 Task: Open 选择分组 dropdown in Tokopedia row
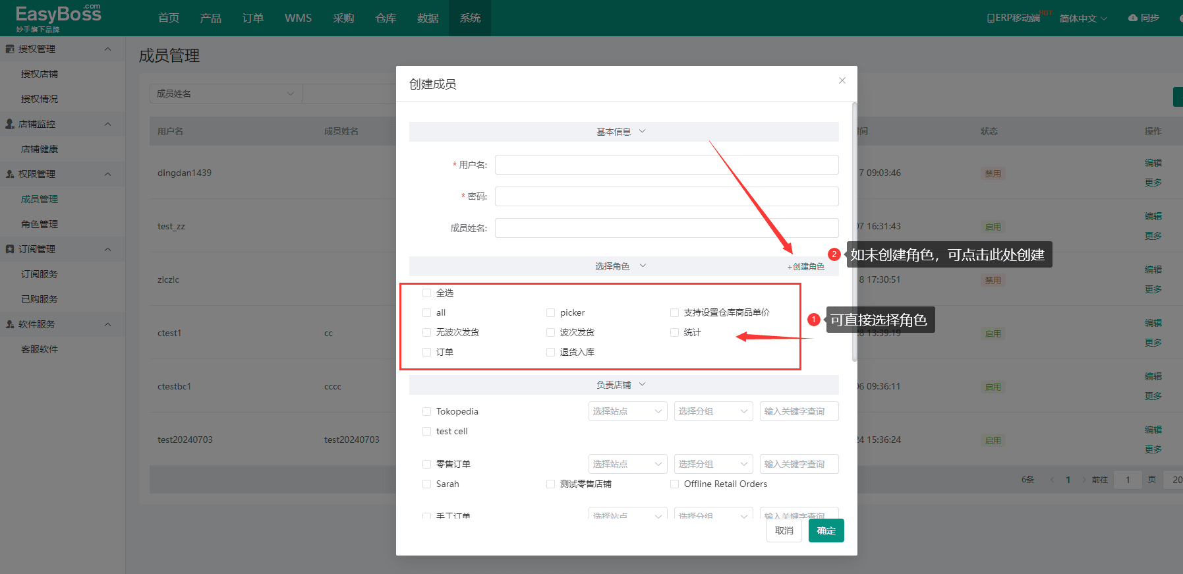[713, 411]
